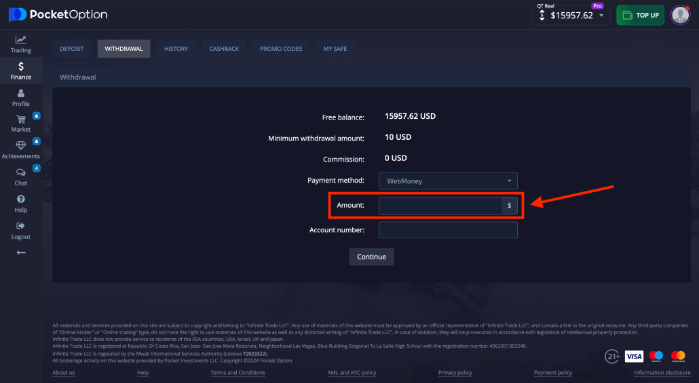Click the wallet icon on TOP UP
699x383 pixels.
(x=627, y=15)
